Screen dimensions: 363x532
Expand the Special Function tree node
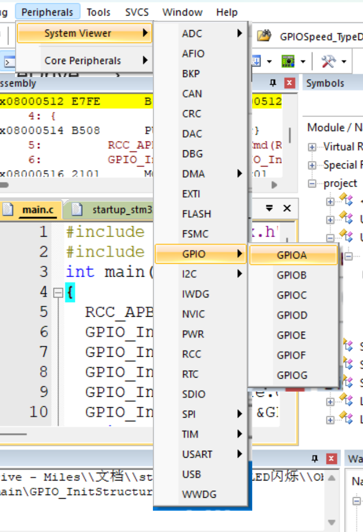coord(312,165)
